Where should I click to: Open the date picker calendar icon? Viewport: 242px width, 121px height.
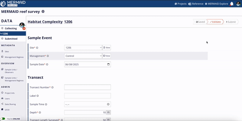108,64
